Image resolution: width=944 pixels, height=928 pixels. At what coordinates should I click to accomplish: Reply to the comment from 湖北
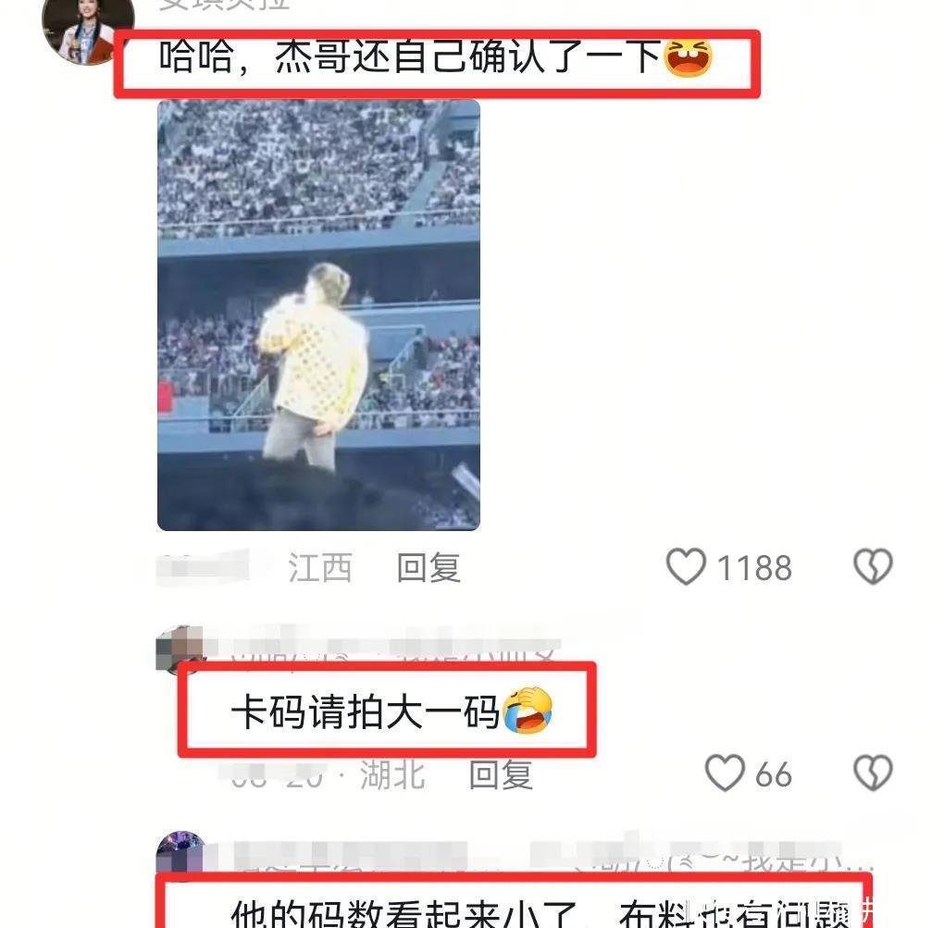[501, 774]
